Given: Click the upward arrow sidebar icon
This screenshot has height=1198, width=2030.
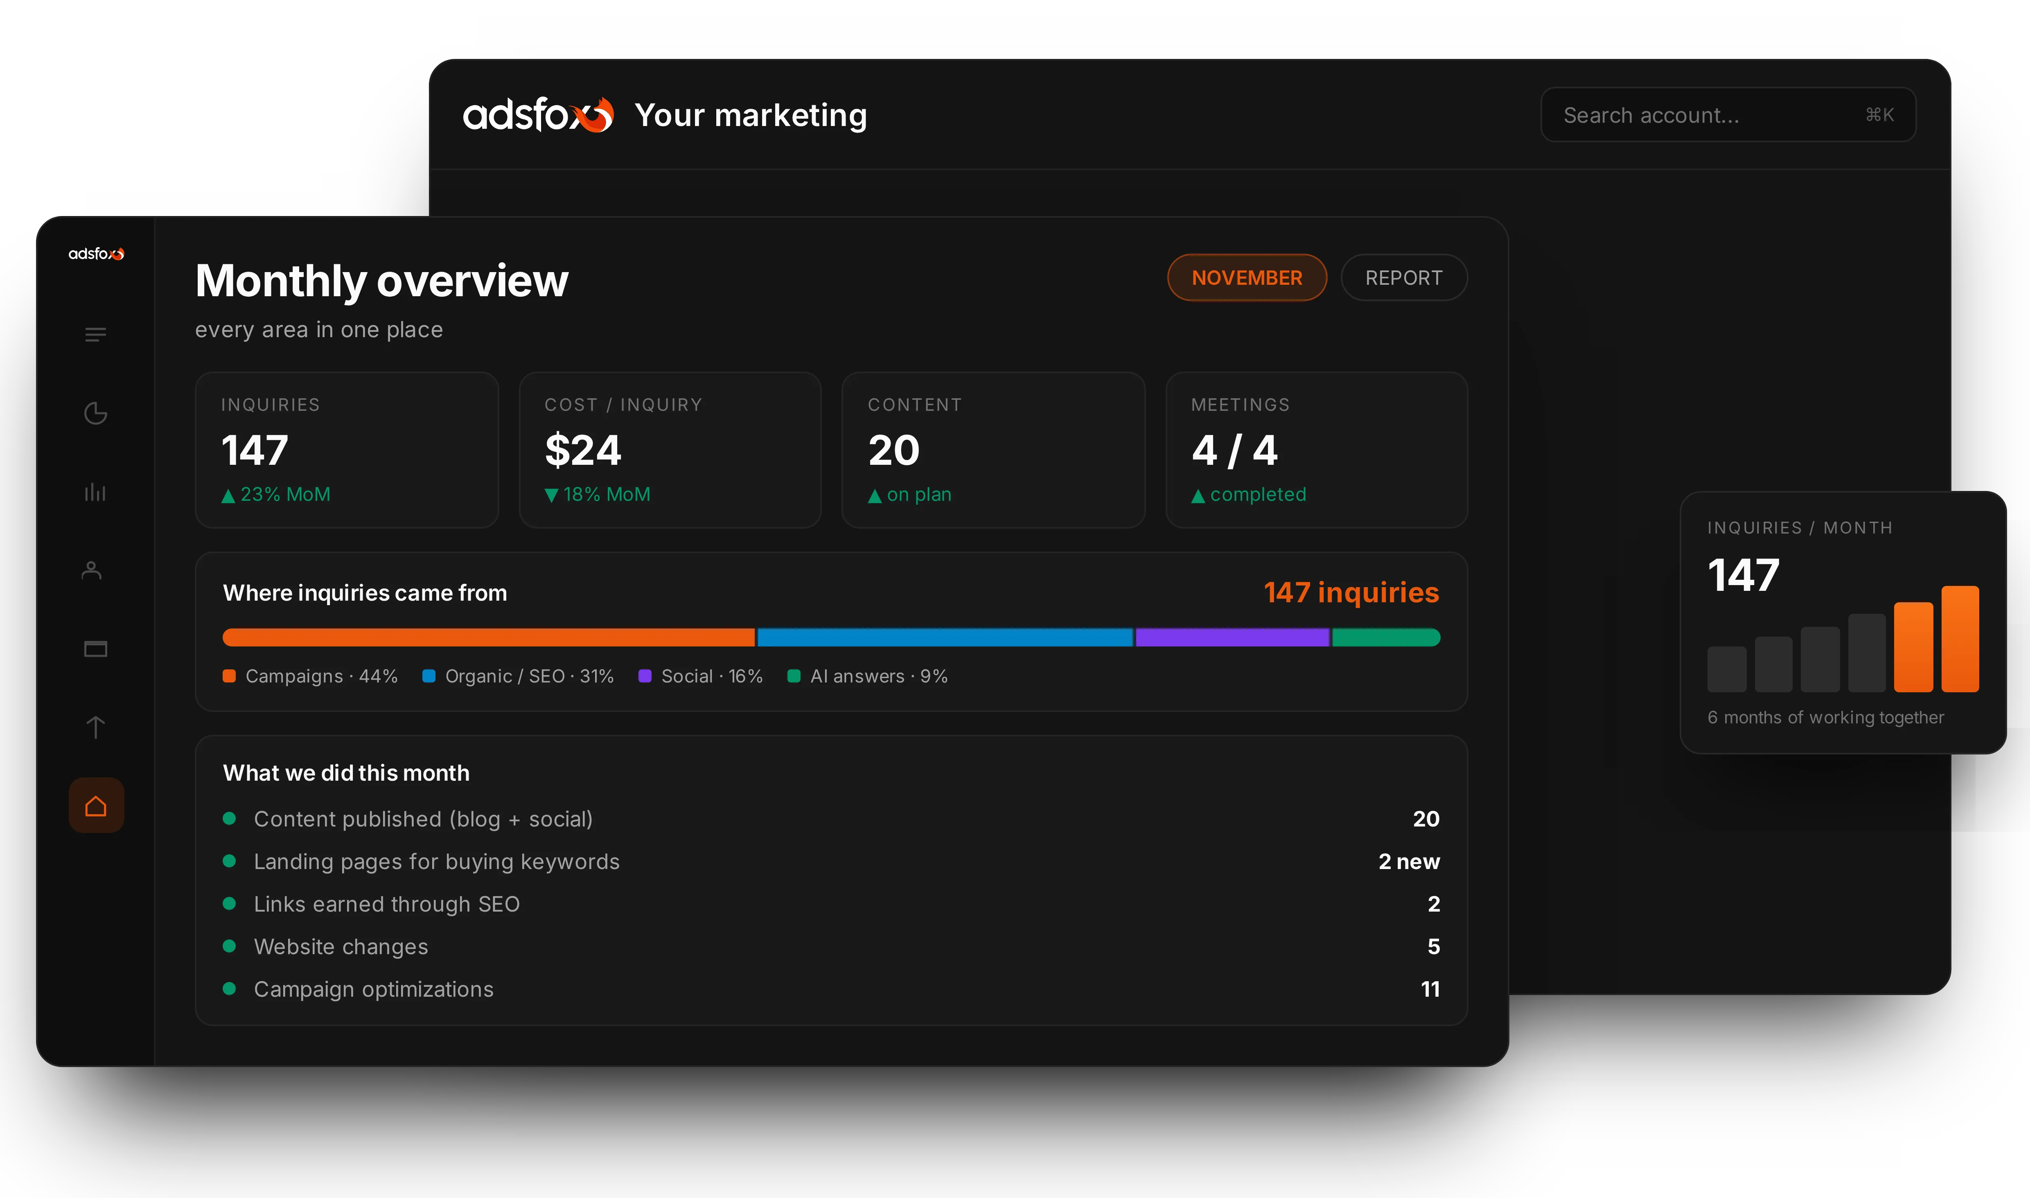Looking at the screenshot, I should 95,727.
